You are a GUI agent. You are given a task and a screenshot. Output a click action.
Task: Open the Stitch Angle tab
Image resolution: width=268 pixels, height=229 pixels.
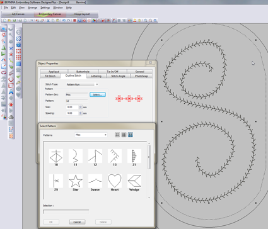click(x=118, y=76)
